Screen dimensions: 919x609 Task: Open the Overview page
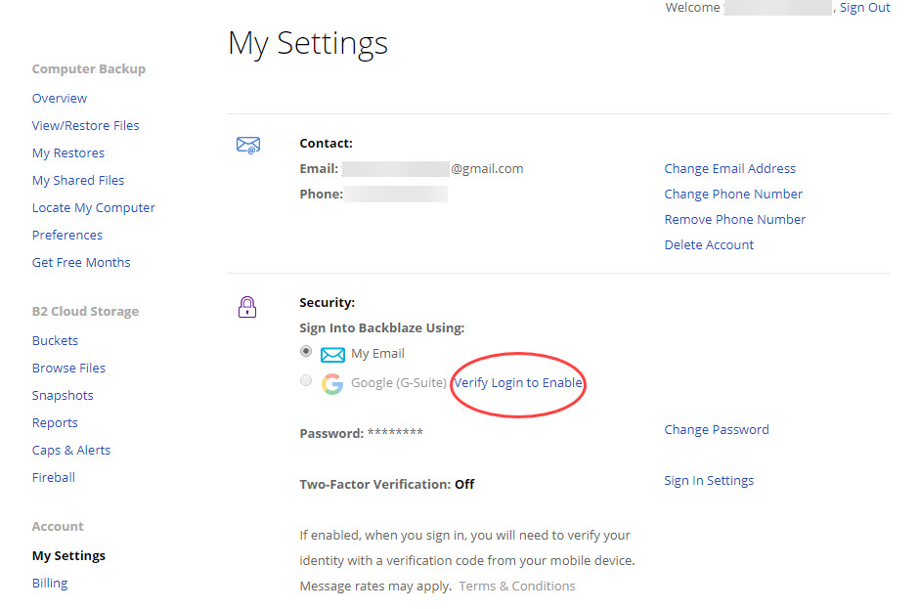pyautogui.click(x=60, y=98)
